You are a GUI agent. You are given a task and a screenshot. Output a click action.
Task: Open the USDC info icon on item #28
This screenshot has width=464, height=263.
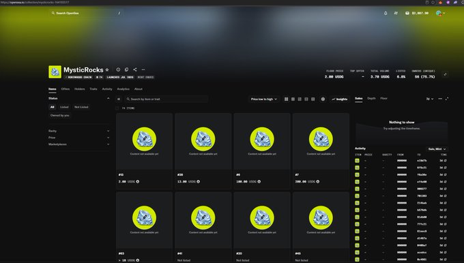(x=199, y=181)
